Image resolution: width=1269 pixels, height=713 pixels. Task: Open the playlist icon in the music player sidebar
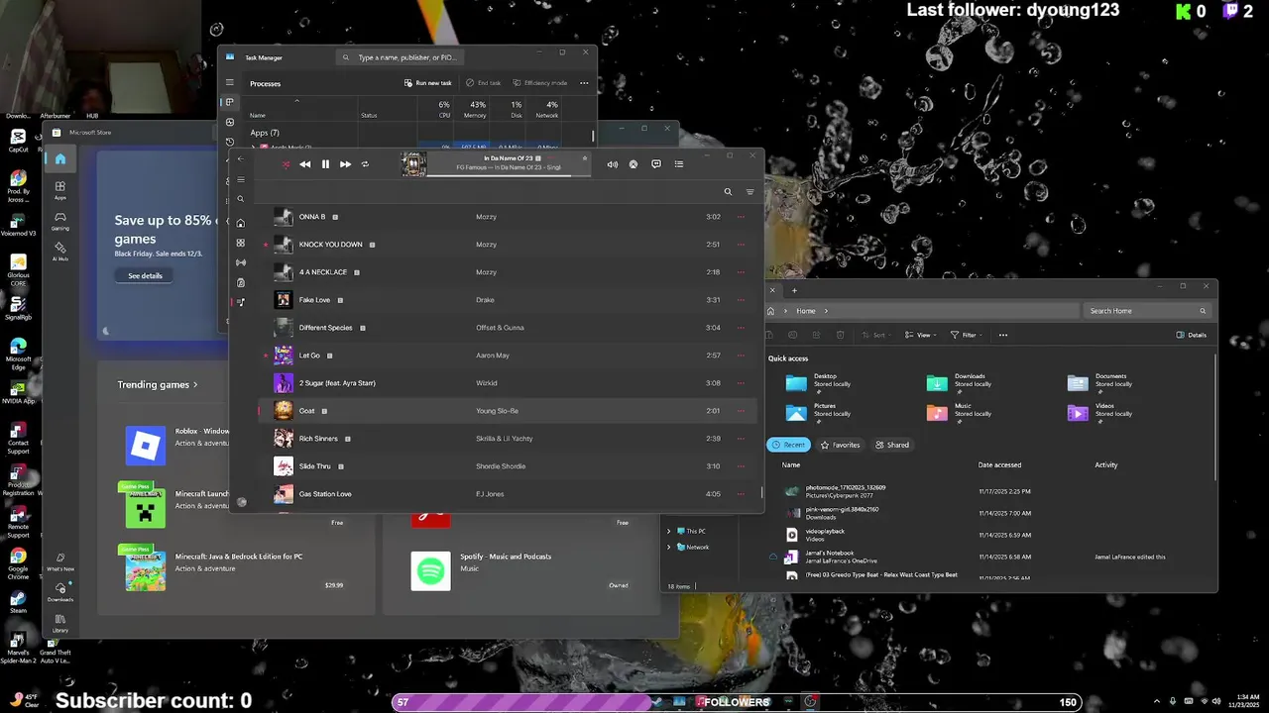241,302
